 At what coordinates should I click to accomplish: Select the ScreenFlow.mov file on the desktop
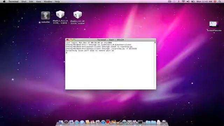point(214,24)
